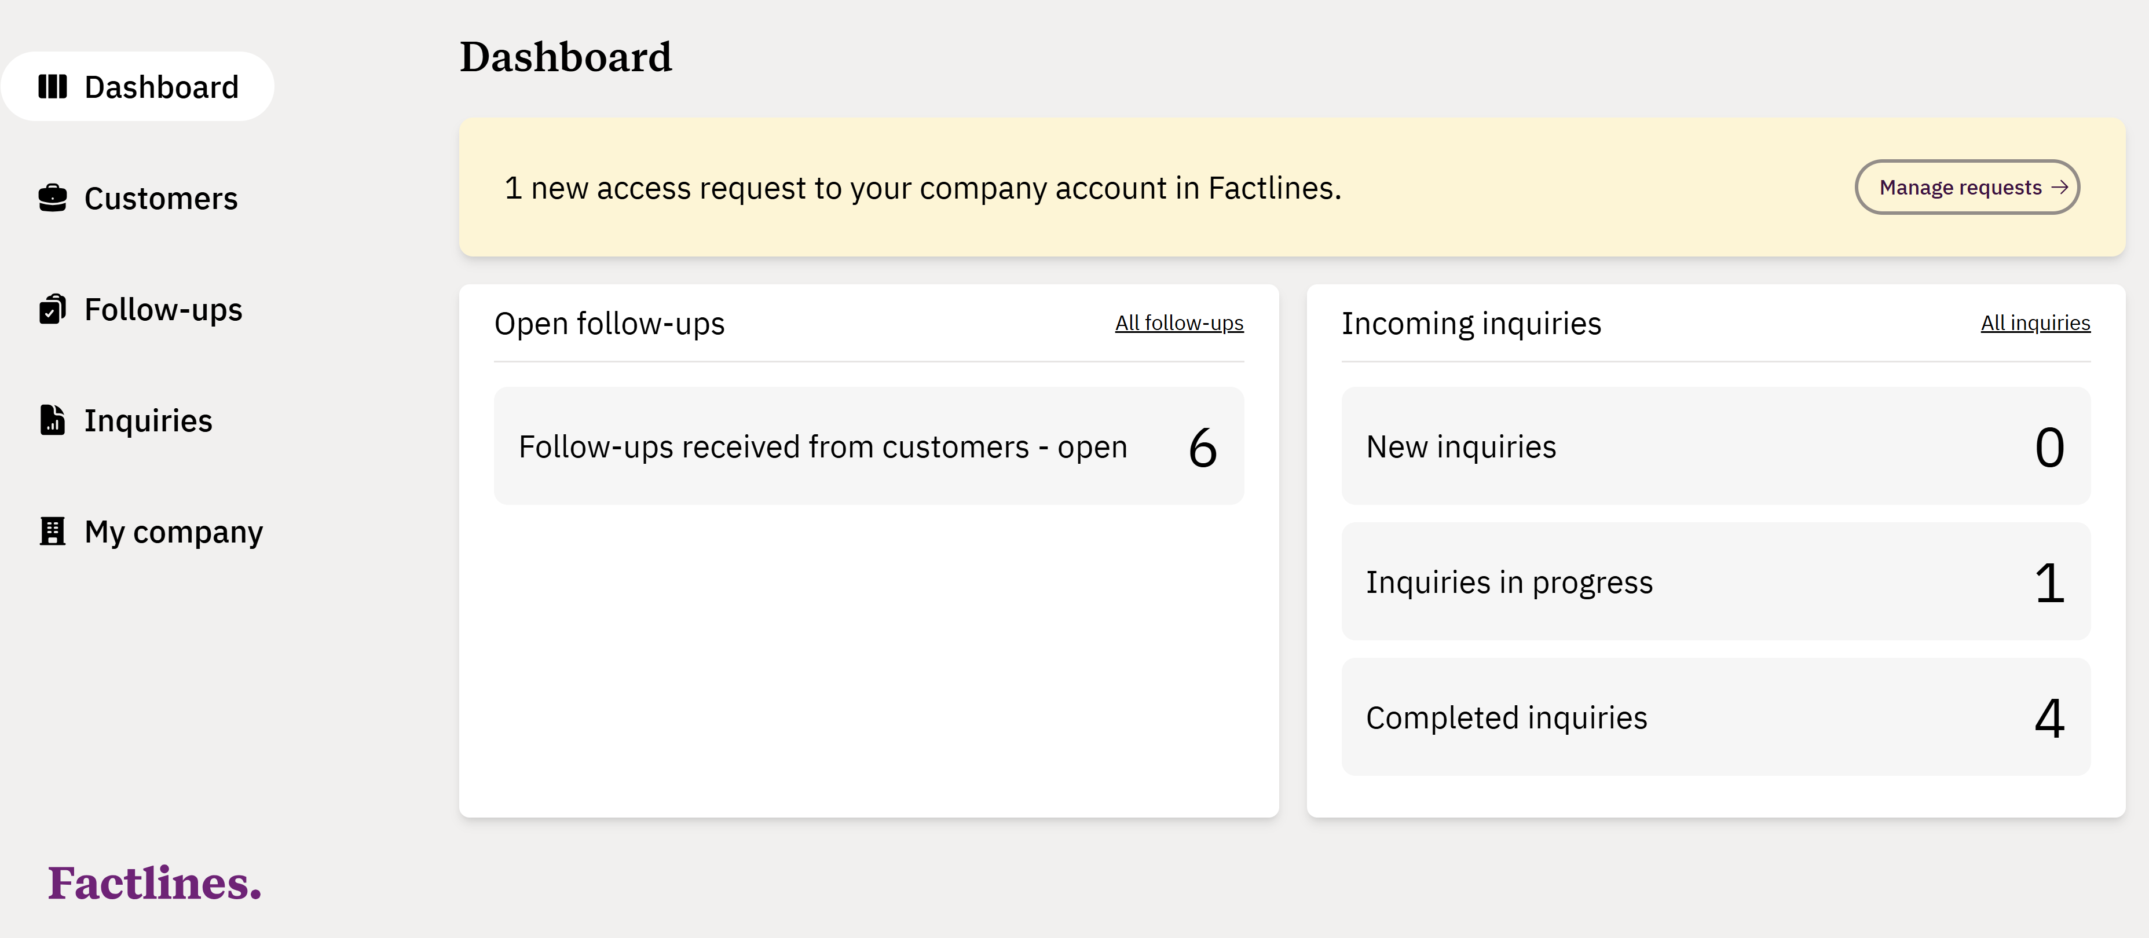Open the All inquiries link
2149x938 pixels.
click(x=2035, y=324)
